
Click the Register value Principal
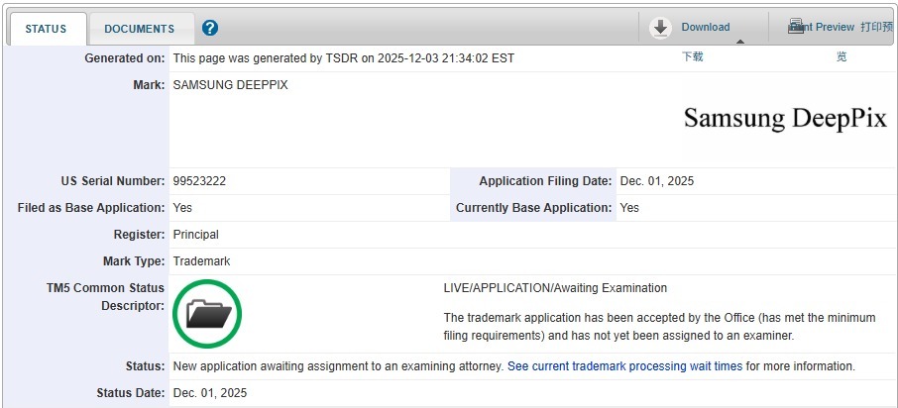(195, 235)
